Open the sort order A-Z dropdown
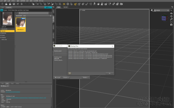The width and height of the screenshot is (174, 108). (x=34, y=16)
